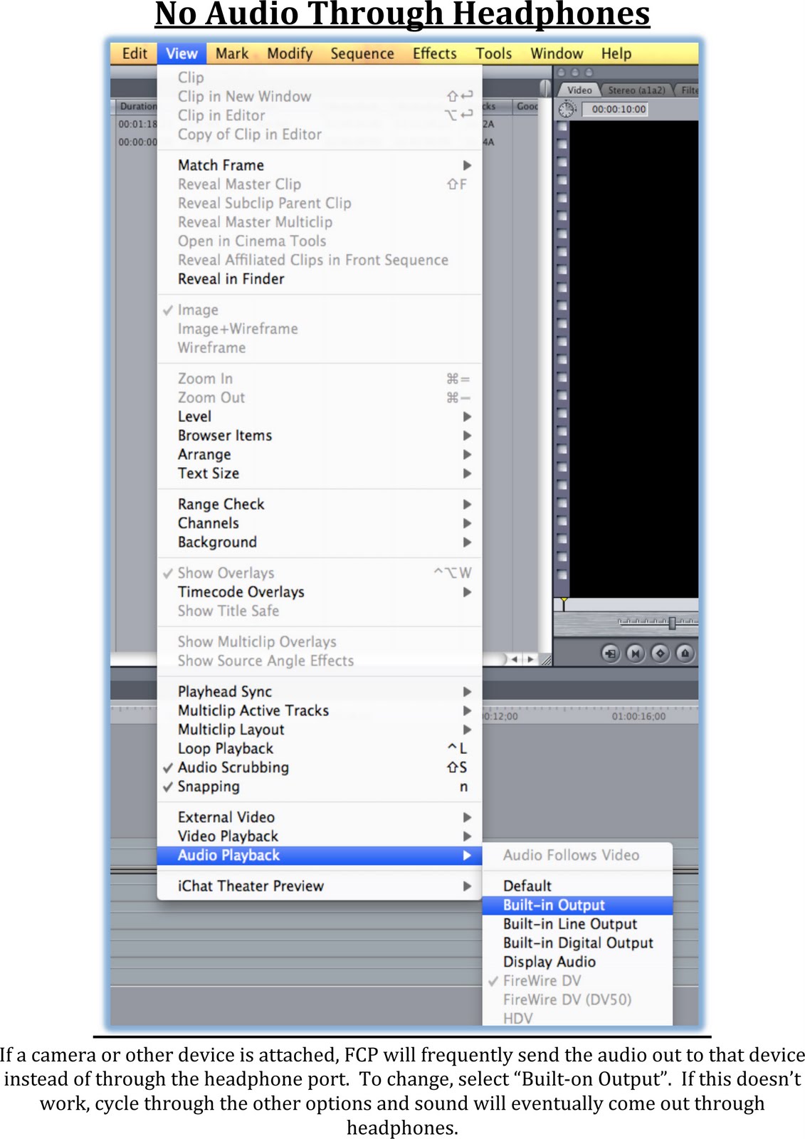The width and height of the screenshot is (805, 1139).
Task: Click the Add Marker button in the viewer
Action: [x=685, y=653]
